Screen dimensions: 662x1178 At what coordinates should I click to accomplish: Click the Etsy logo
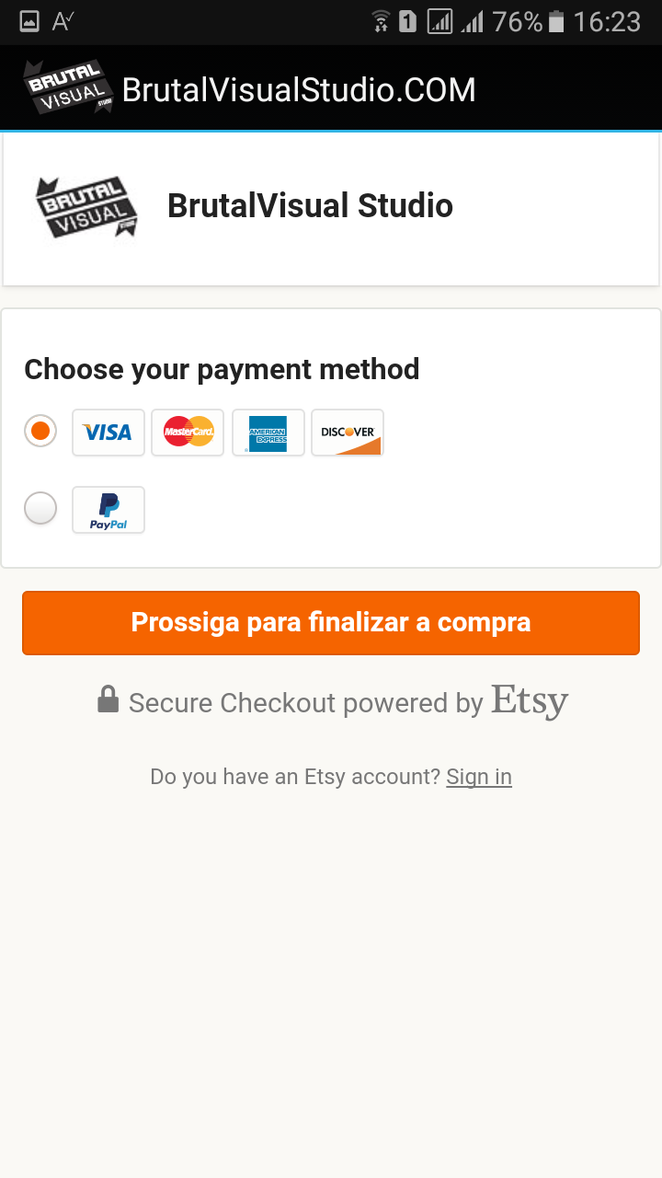[x=530, y=701]
